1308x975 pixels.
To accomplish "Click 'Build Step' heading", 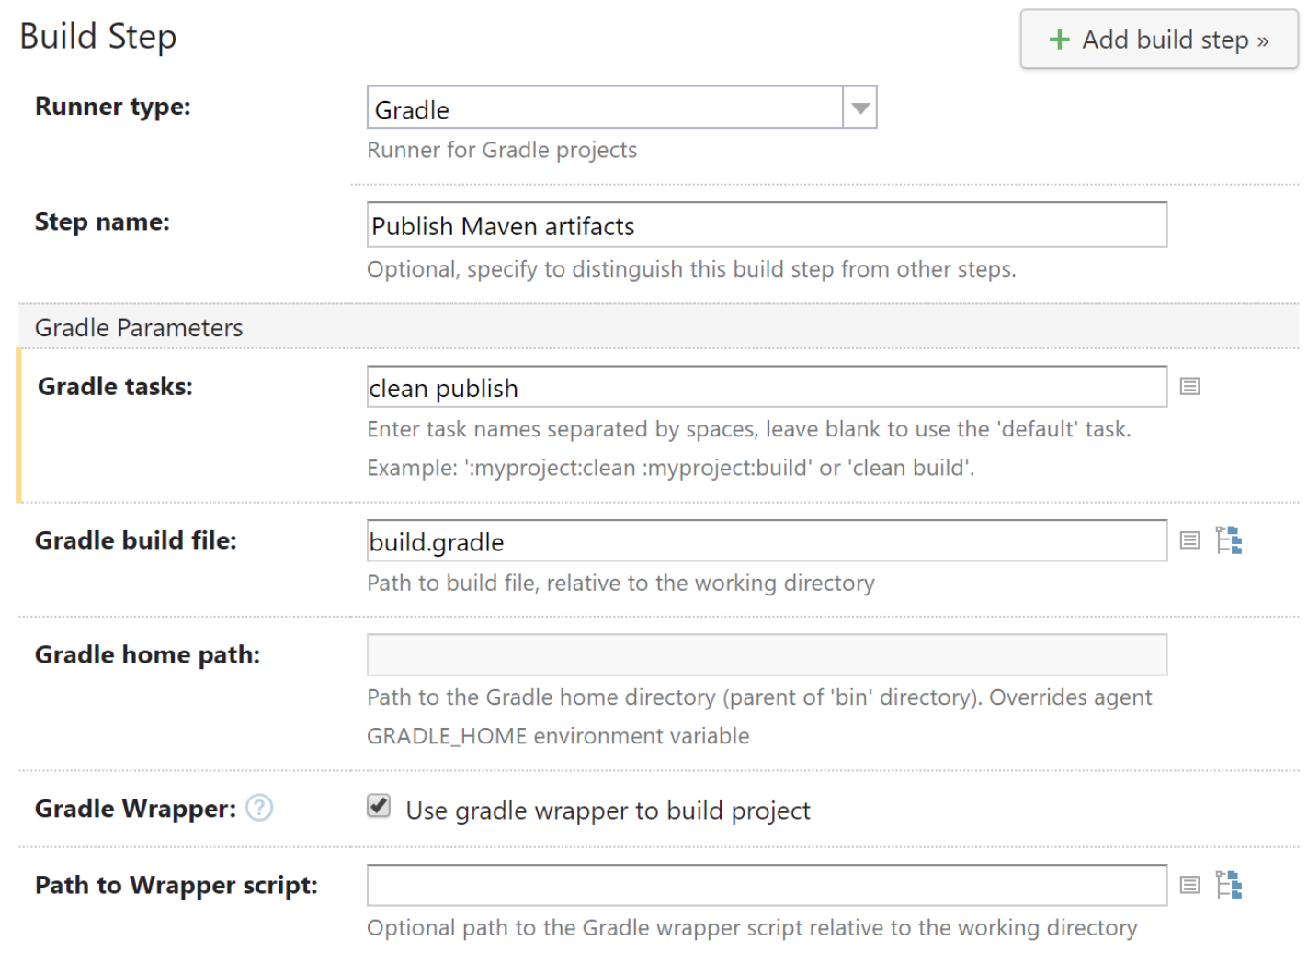I will point(98,37).
